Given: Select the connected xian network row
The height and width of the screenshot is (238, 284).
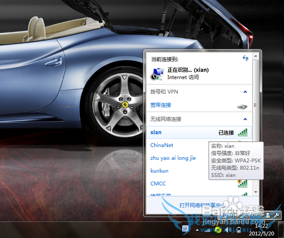Looking at the screenshot, I should point(199,133).
